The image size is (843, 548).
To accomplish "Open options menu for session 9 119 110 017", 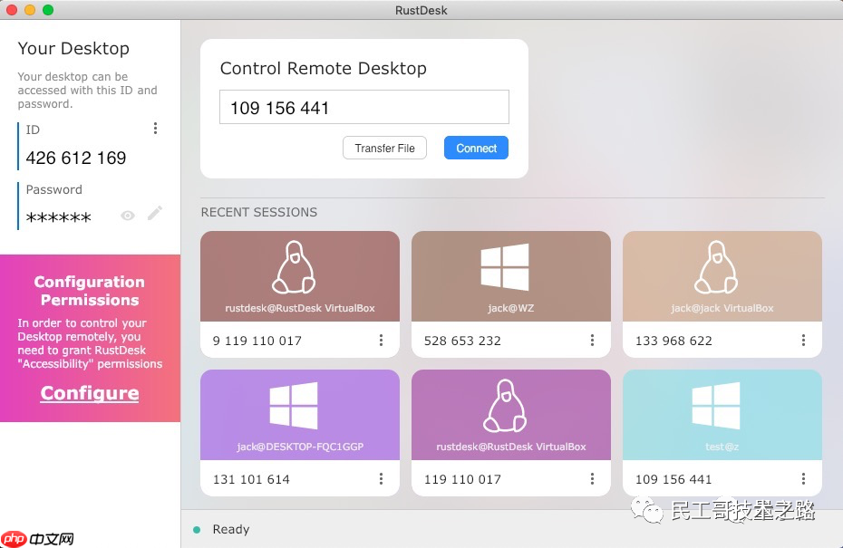I will (x=381, y=341).
